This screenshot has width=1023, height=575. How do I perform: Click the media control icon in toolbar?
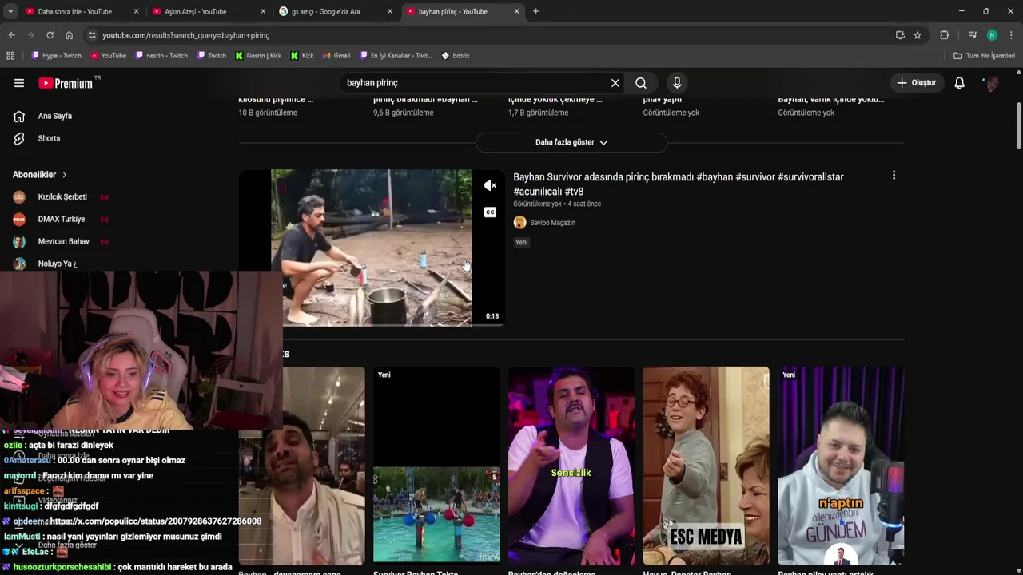(973, 35)
